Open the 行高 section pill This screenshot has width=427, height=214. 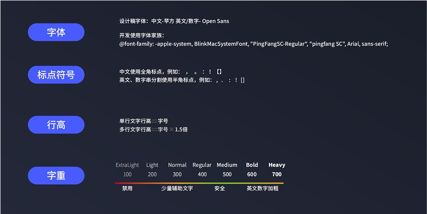pos(56,125)
